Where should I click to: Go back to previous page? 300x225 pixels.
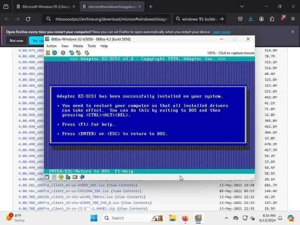tap(7, 19)
